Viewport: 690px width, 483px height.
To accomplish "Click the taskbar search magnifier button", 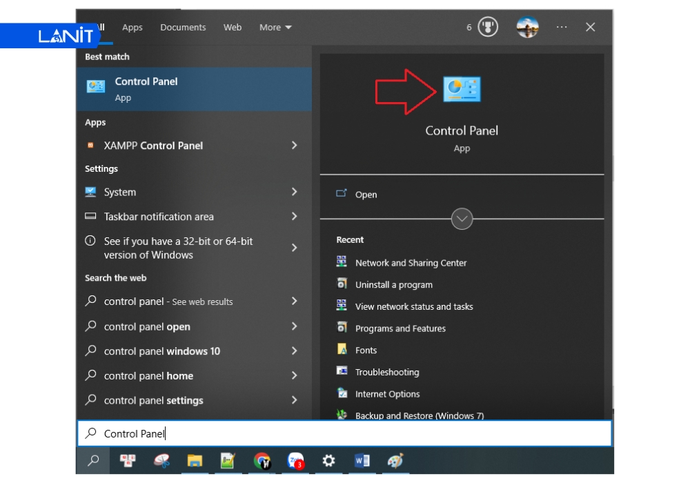I will tap(93, 460).
